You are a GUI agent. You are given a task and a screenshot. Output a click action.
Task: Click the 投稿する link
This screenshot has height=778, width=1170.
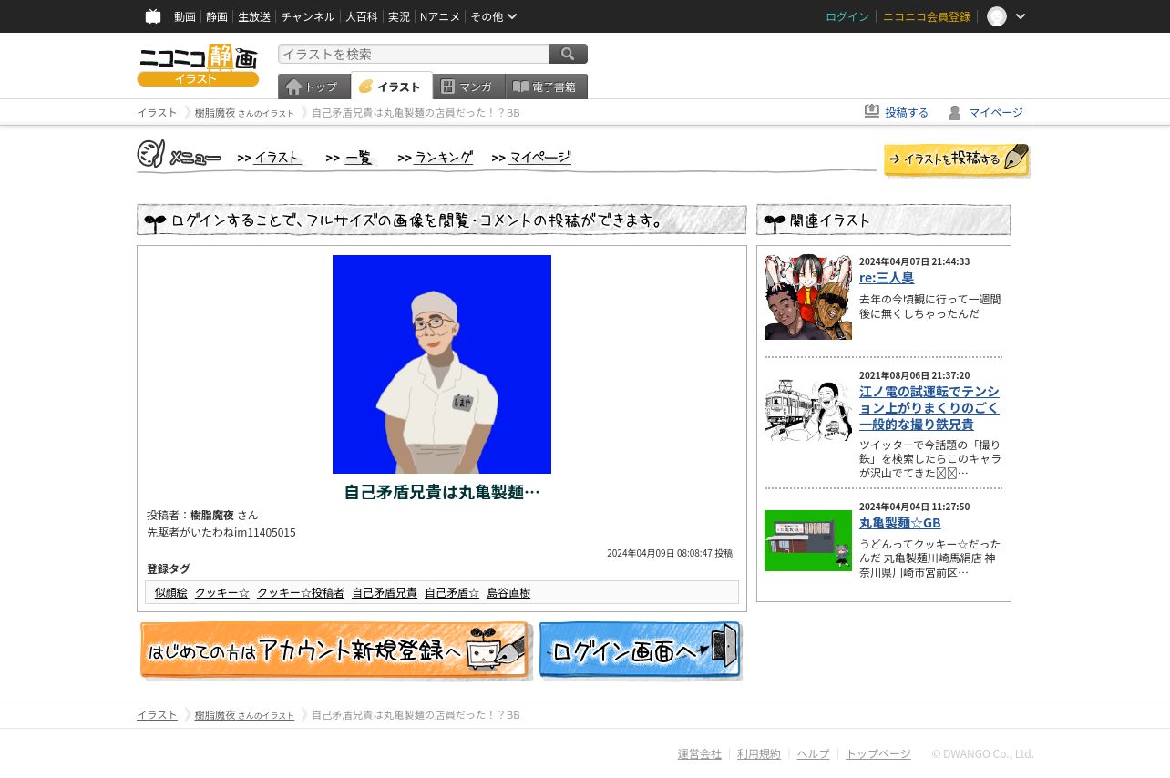pos(907,112)
